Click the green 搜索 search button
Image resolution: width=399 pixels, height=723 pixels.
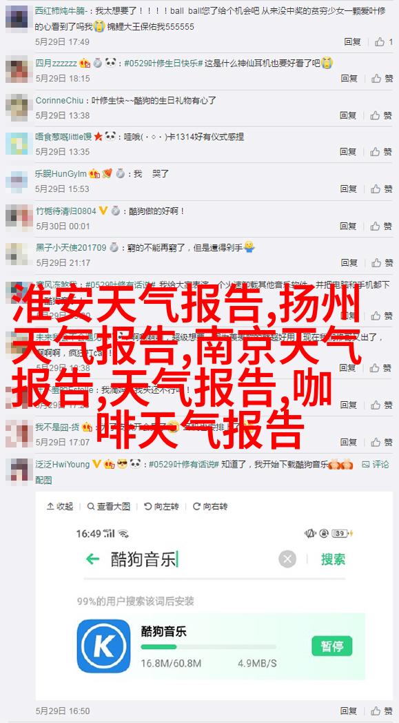coord(333,559)
